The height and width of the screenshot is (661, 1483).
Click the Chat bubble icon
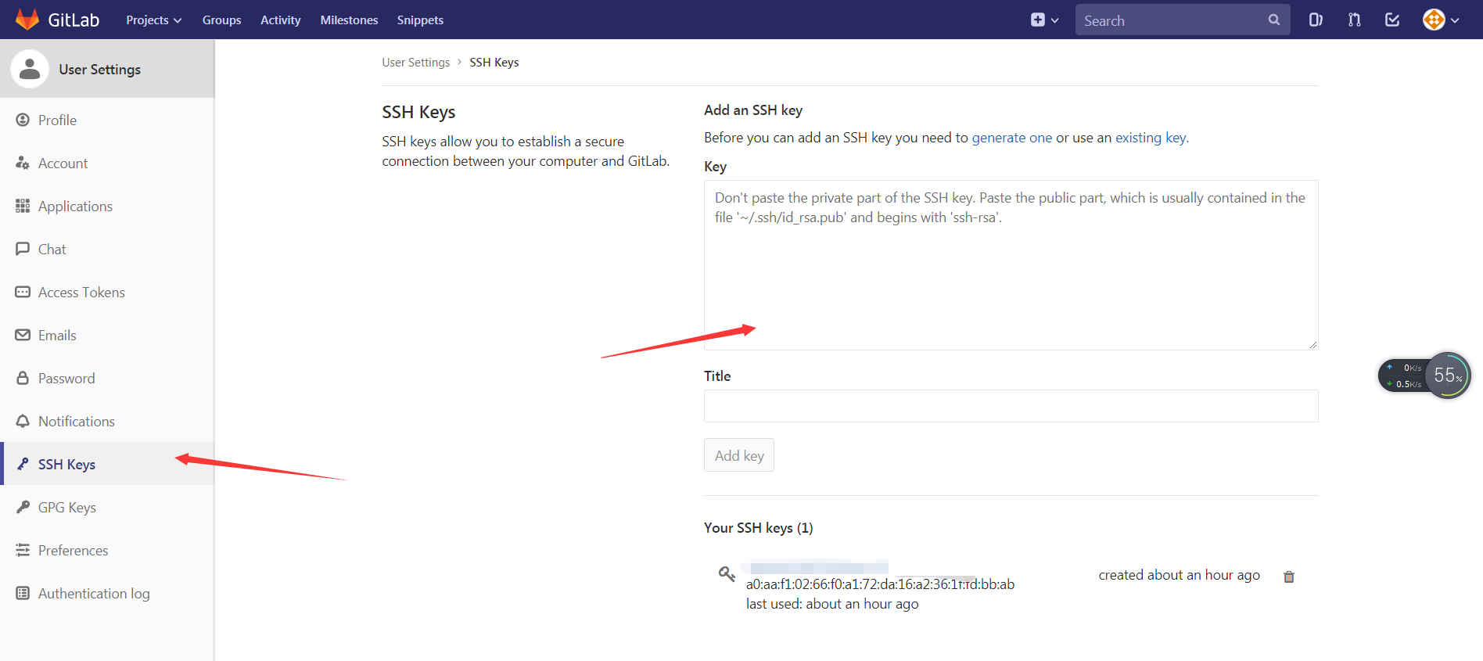pos(23,249)
